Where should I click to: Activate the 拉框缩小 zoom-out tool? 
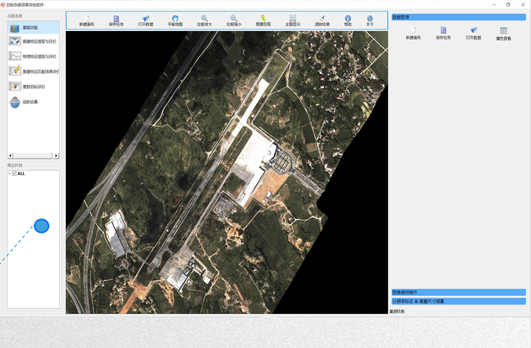pos(234,21)
